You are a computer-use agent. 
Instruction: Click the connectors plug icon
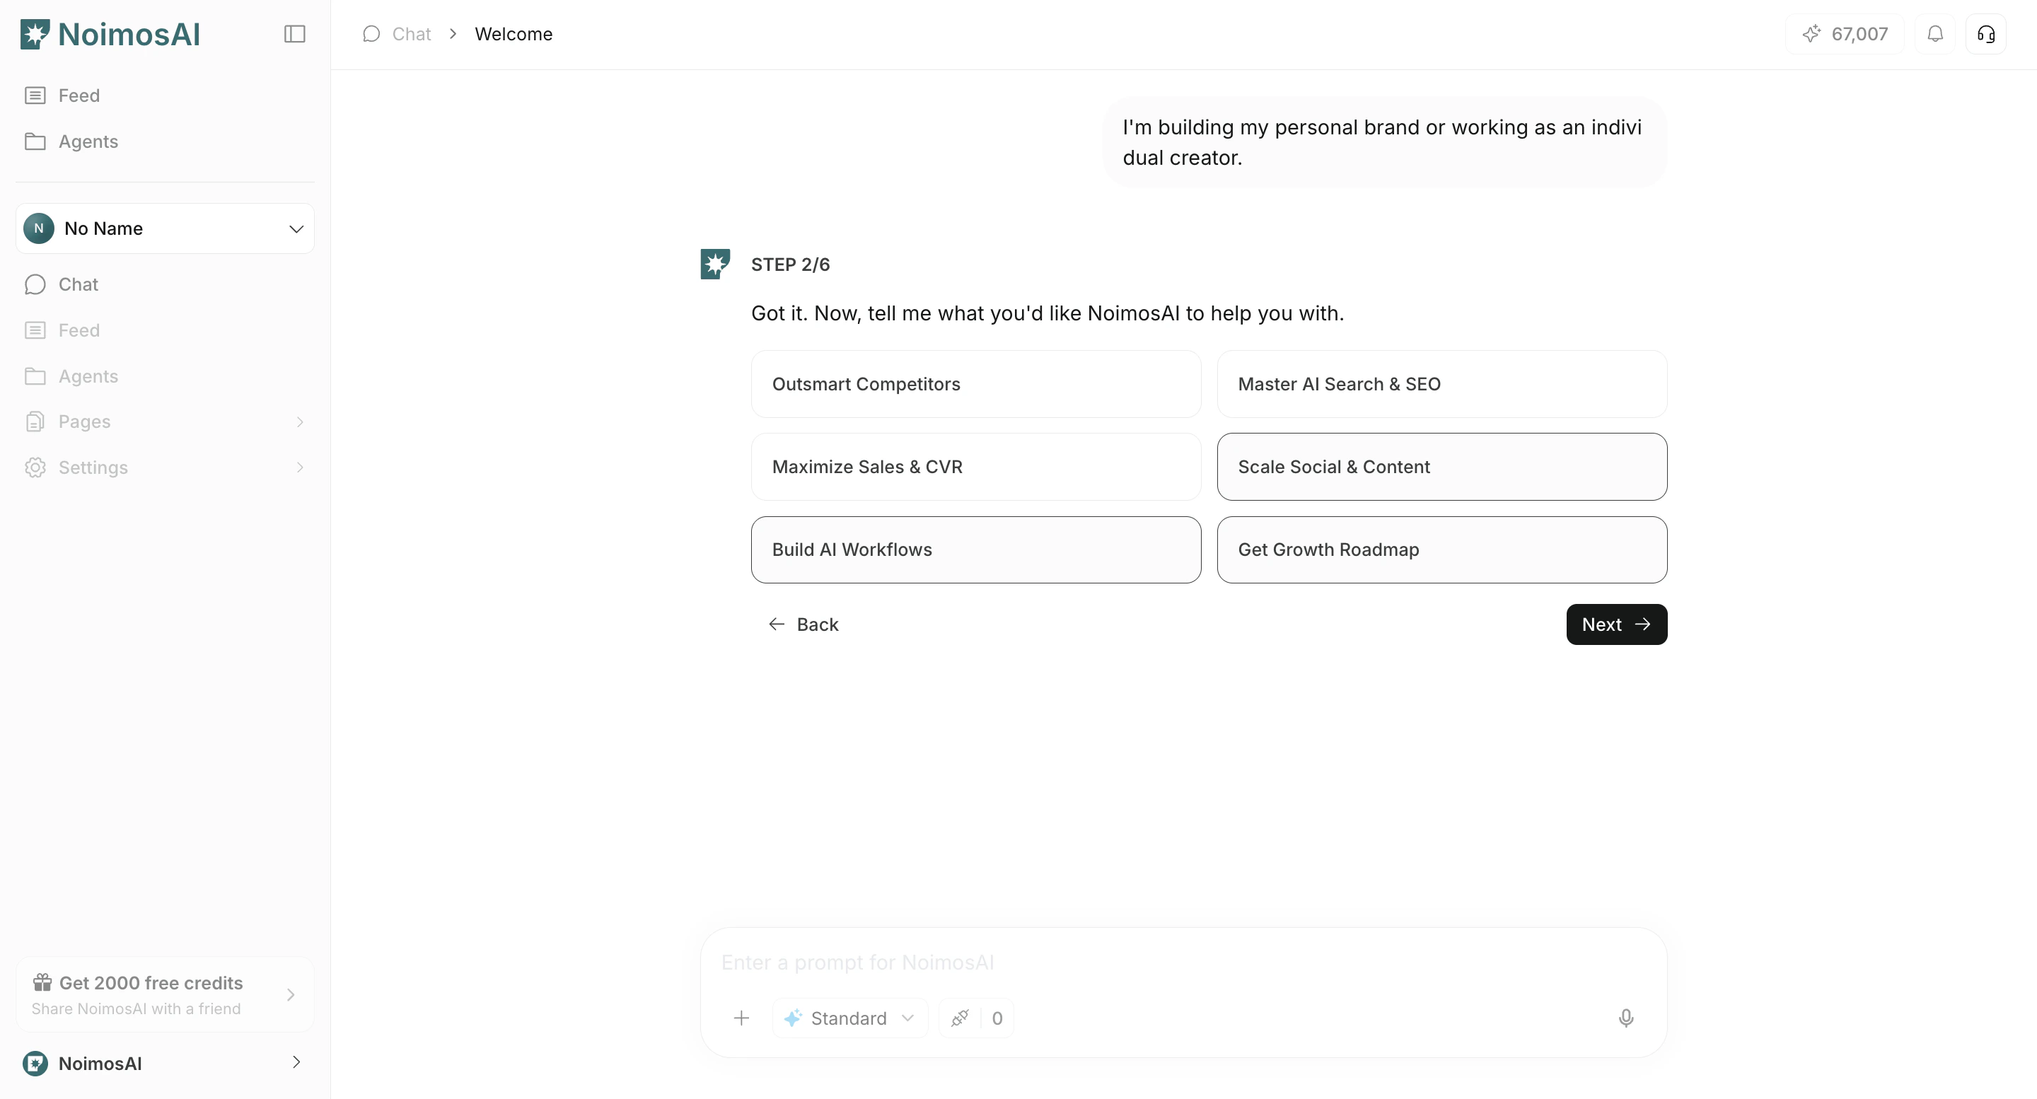[x=960, y=1018]
